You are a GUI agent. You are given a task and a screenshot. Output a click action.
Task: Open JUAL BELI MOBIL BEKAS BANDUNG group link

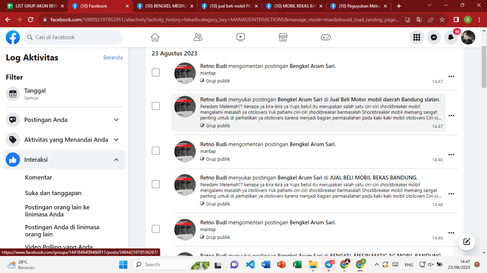373,178
